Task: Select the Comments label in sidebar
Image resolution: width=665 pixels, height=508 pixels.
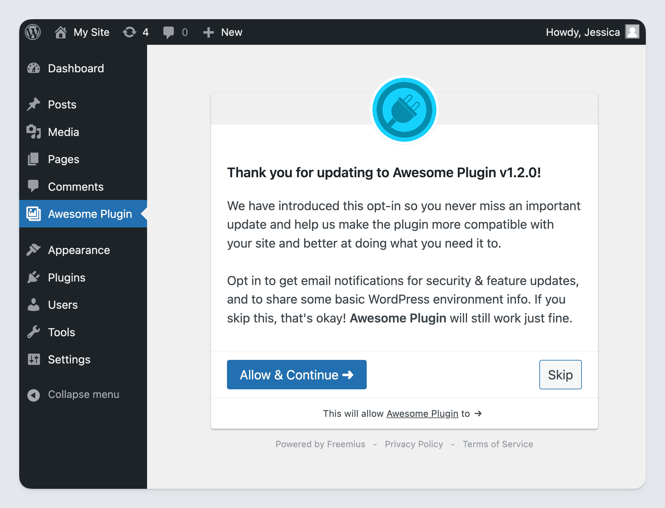Action: pos(76,187)
